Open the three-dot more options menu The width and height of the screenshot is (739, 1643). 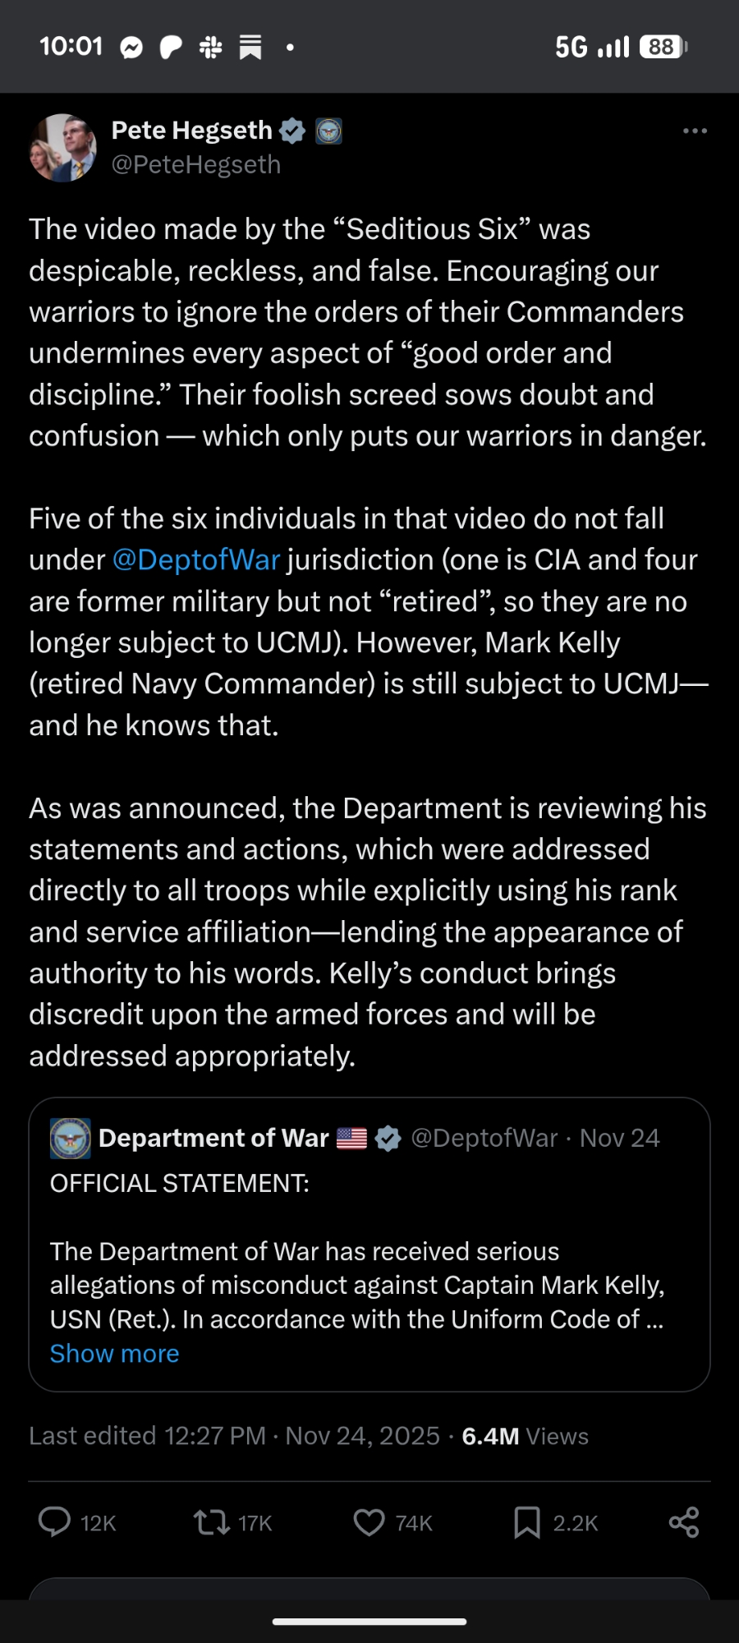tap(695, 131)
